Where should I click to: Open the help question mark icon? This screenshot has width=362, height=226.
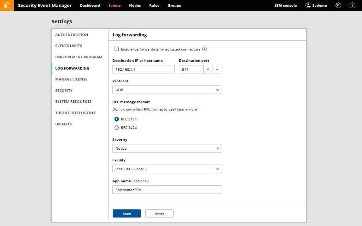(x=352, y=5)
